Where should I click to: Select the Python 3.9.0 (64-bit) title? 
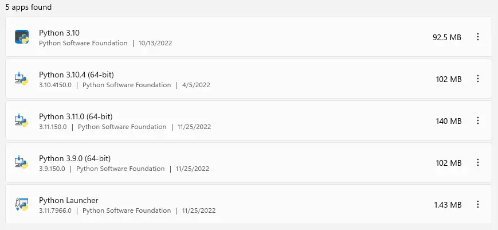(74, 158)
